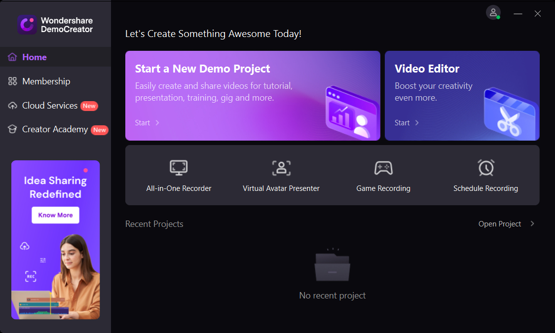This screenshot has height=333, width=555.
Task: Click the Creator Academy graduation cap icon
Action: (x=12, y=129)
